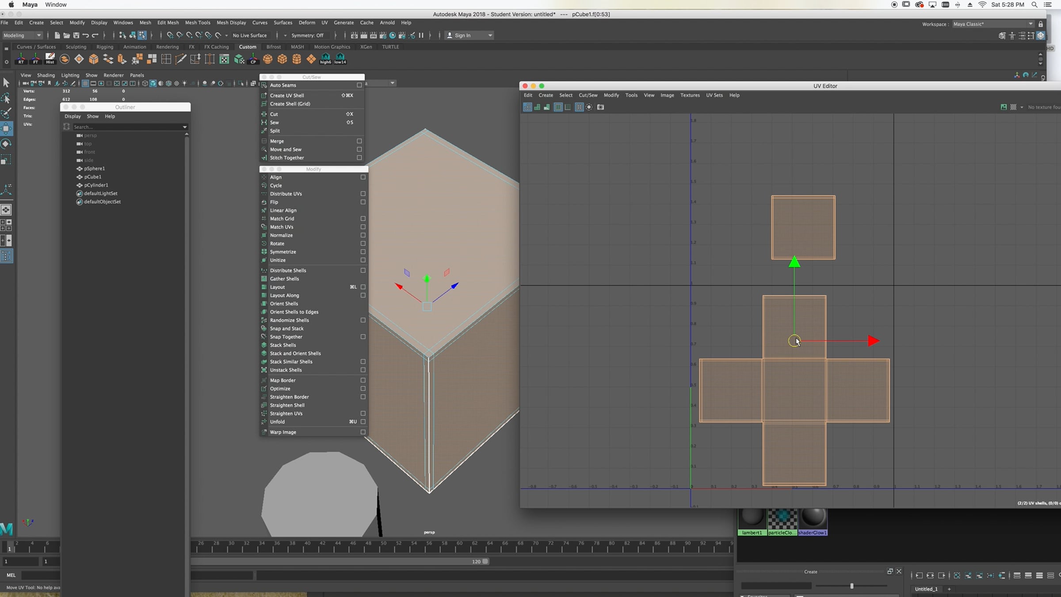The height and width of the screenshot is (597, 1061).
Task: Toggle the Merge option box in Cut/Sew menu
Action: [359, 141]
